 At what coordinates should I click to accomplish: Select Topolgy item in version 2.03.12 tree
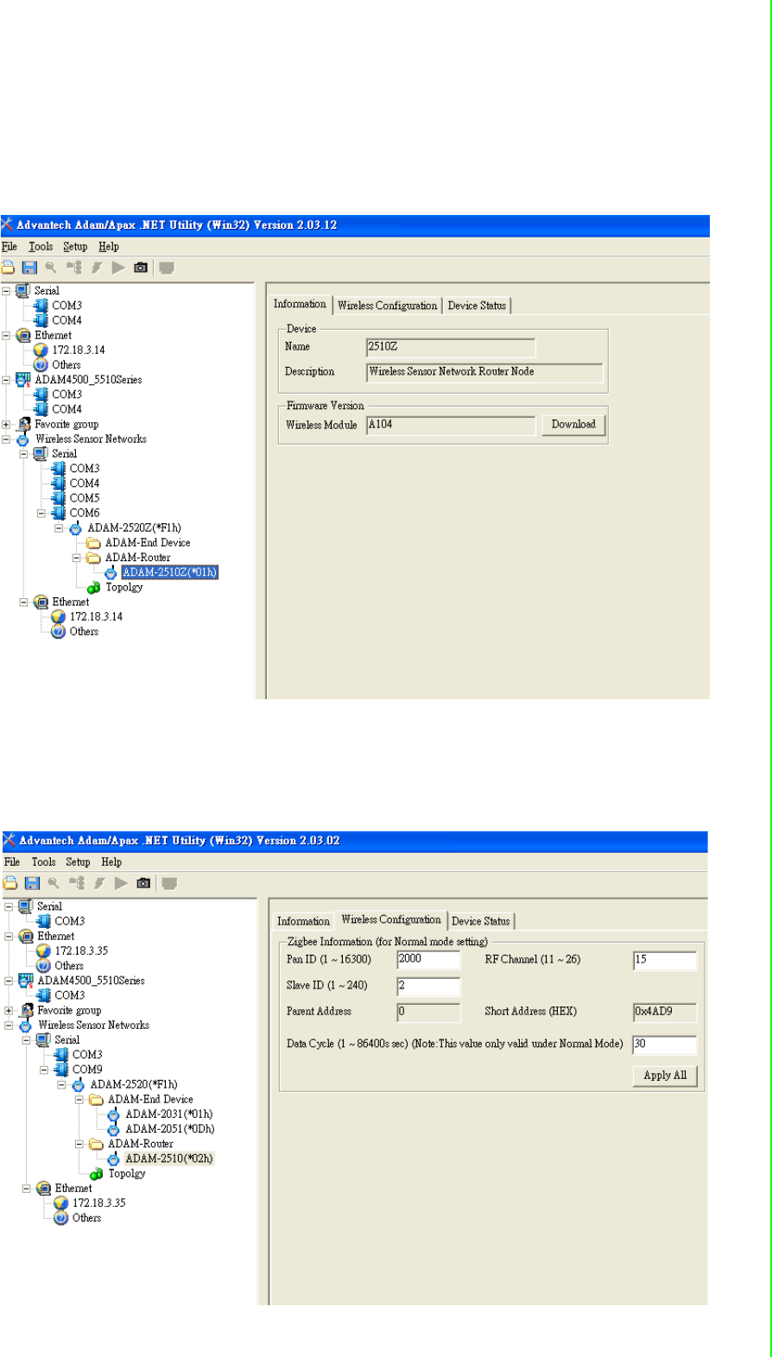pos(124,588)
